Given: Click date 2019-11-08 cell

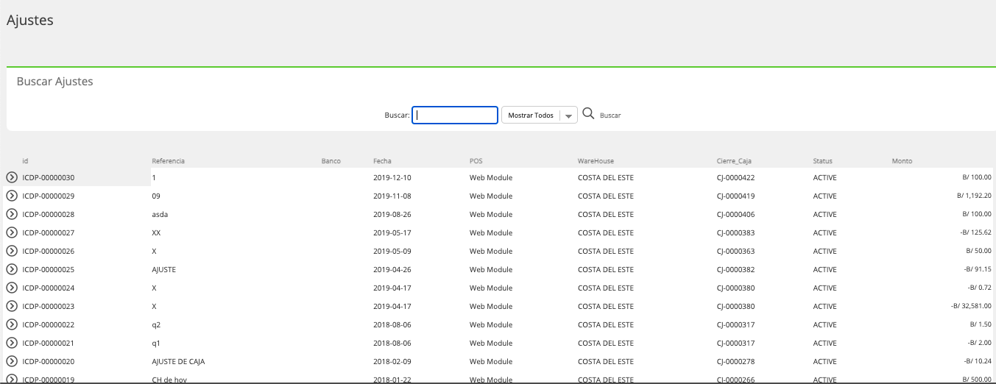Looking at the screenshot, I should tap(392, 196).
